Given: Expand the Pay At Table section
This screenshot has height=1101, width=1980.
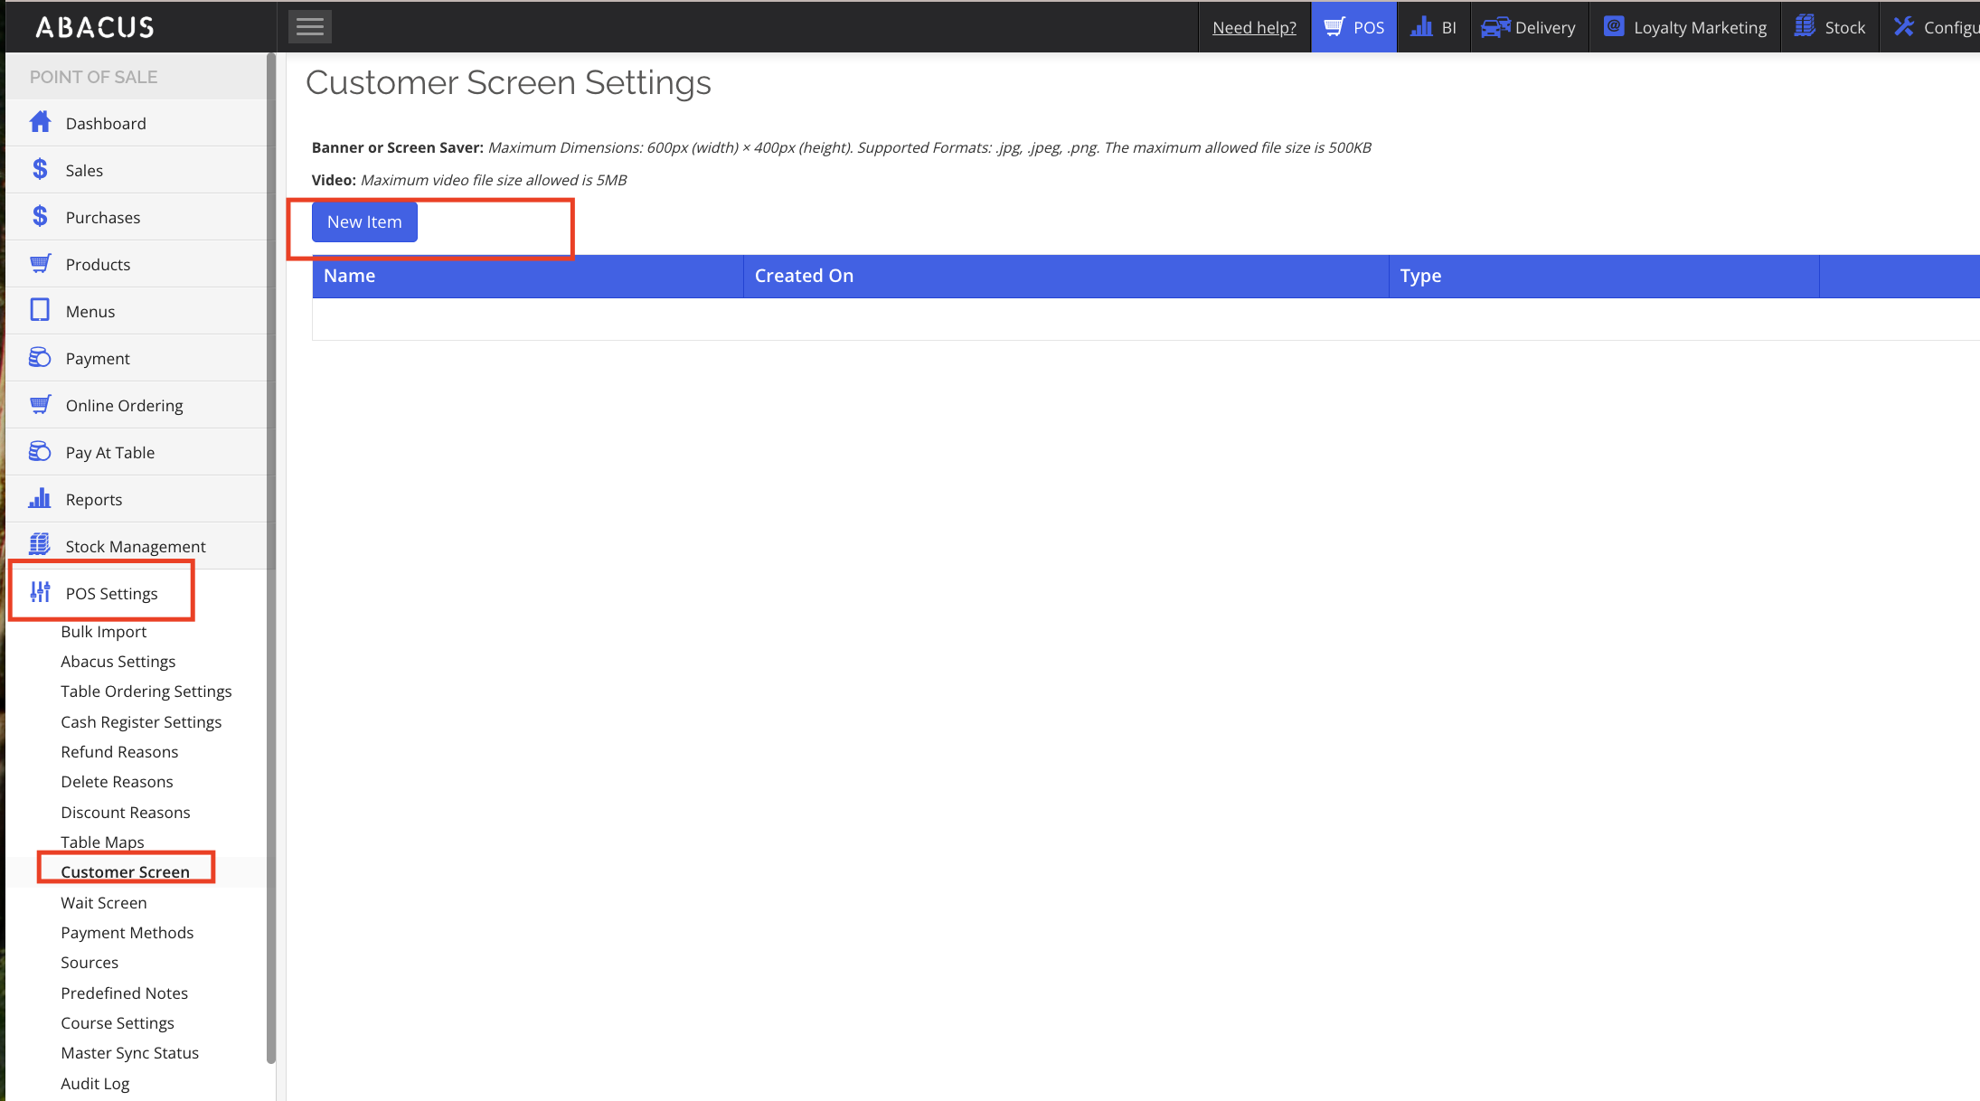Looking at the screenshot, I should tap(109, 452).
